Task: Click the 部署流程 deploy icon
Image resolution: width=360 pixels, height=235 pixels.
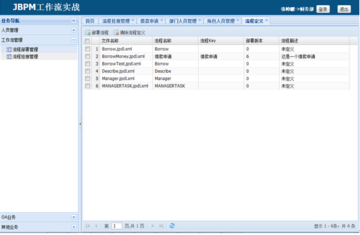Action: (x=88, y=32)
